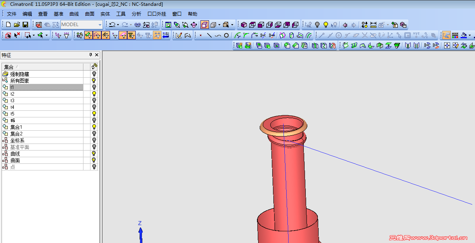Click the colored lines style icon

(455, 35)
